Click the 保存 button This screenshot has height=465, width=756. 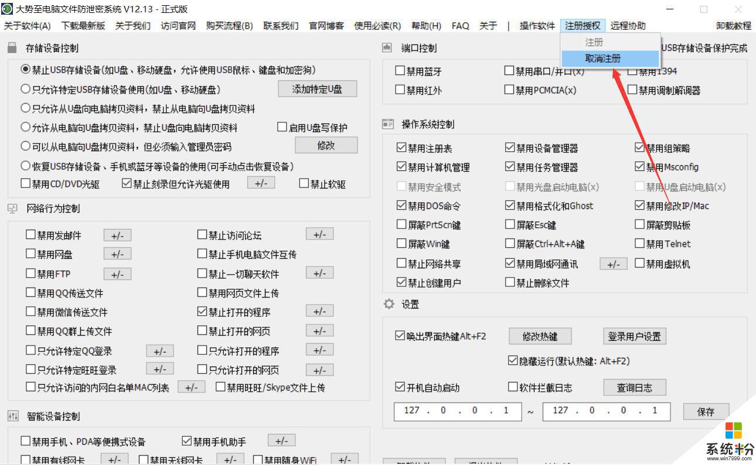click(706, 411)
